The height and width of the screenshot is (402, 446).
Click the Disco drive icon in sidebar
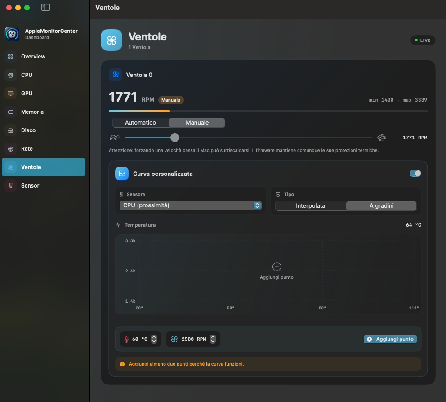tap(10, 130)
